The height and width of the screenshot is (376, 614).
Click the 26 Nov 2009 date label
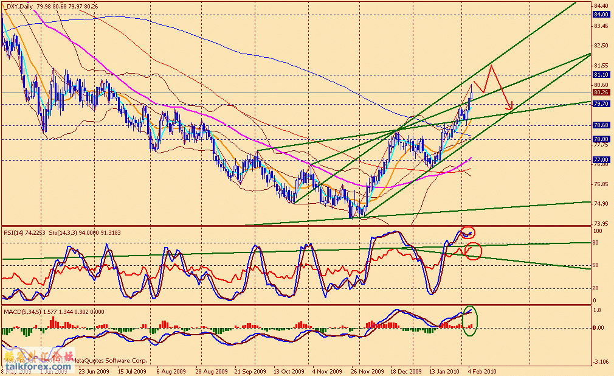(367, 371)
